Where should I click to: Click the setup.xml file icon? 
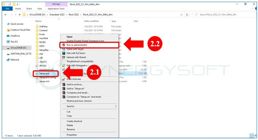(x=37, y=81)
